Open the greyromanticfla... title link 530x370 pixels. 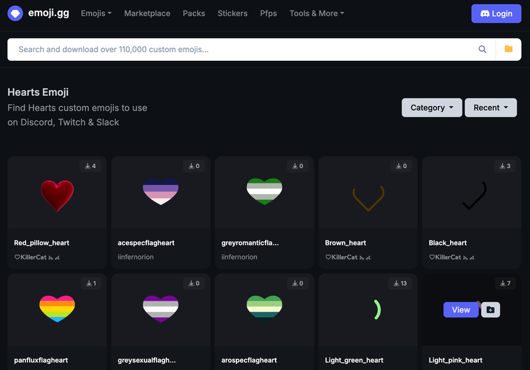click(x=250, y=243)
